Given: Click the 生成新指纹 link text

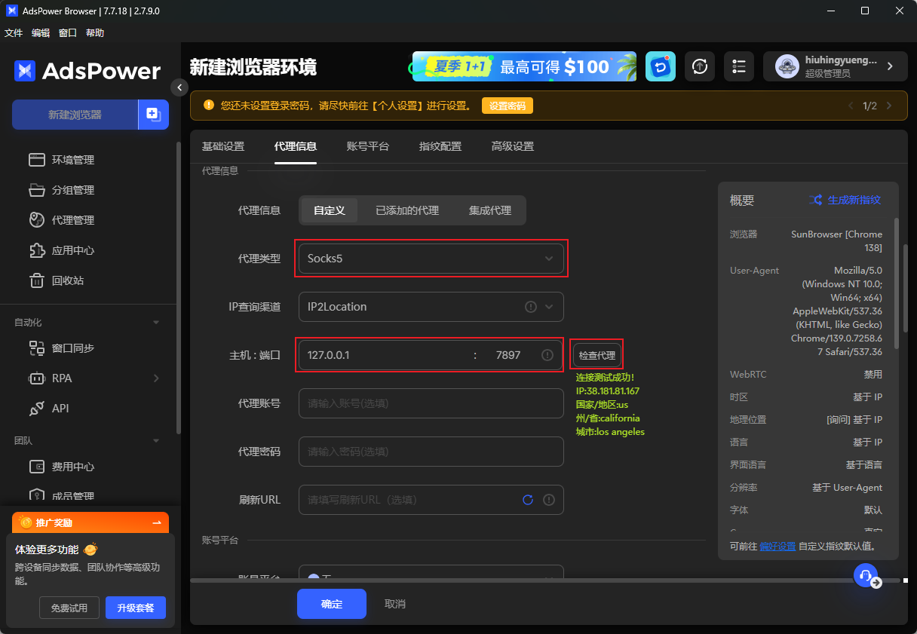Looking at the screenshot, I should [854, 200].
